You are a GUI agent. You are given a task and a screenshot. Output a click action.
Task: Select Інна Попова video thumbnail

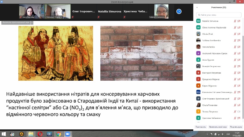32,12
